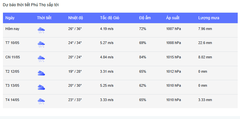240x119 pixels.
Task: Select the Lượng mưa column header
Action: 209,18
